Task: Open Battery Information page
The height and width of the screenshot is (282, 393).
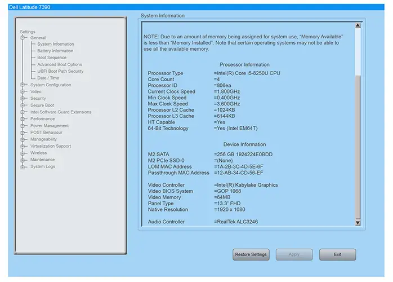Action: point(55,51)
